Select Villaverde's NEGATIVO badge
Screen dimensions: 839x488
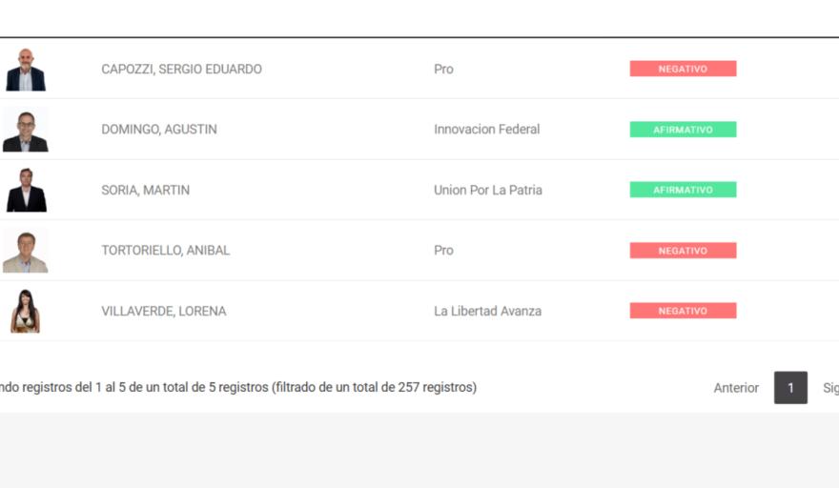pos(683,311)
